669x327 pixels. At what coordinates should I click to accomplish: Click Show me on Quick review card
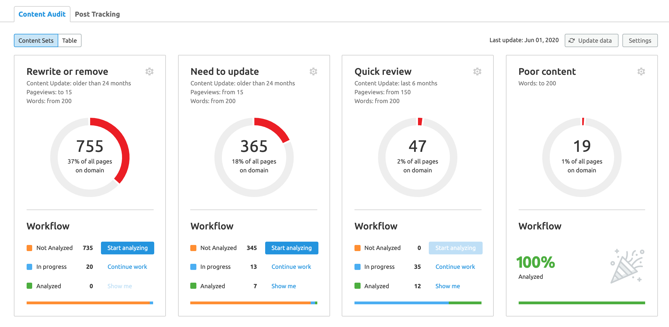[447, 286]
